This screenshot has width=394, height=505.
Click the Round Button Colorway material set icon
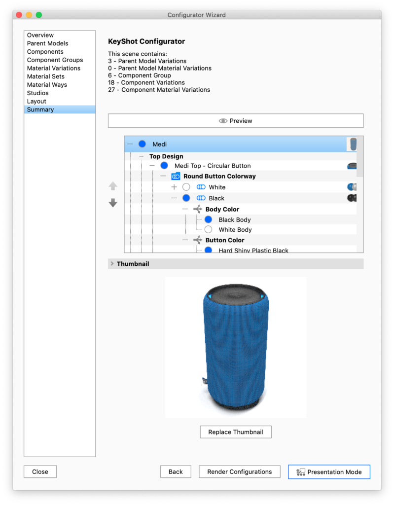pyautogui.click(x=176, y=176)
